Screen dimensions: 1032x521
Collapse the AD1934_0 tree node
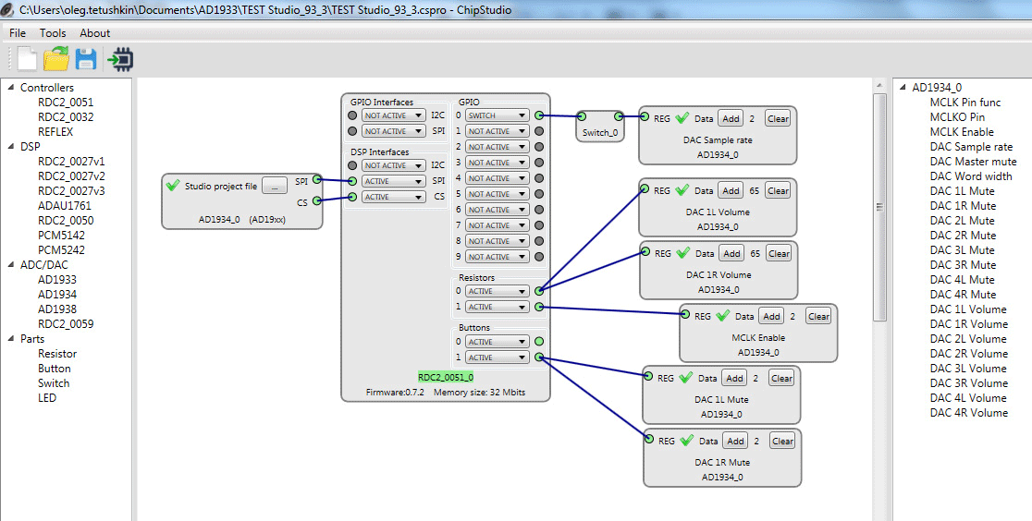click(x=903, y=87)
